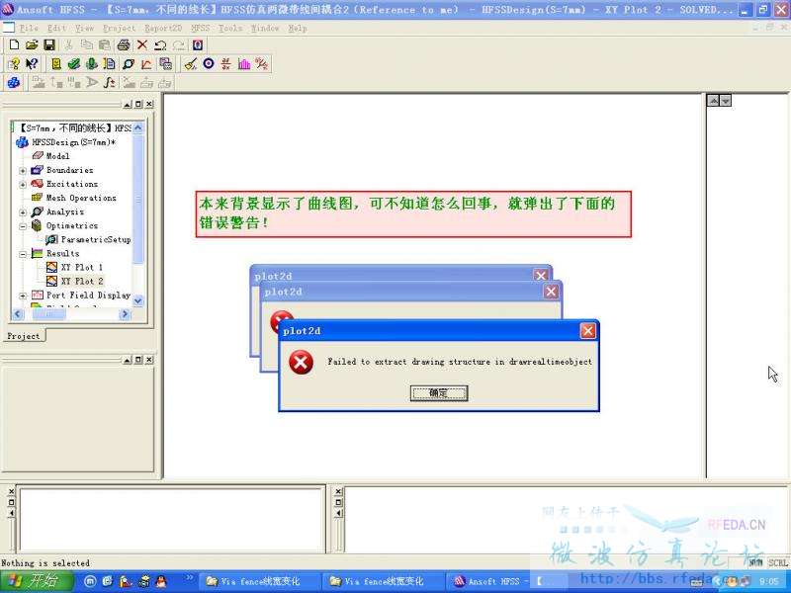
Task: Close the front plot2d error dialog
Action: (587, 331)
